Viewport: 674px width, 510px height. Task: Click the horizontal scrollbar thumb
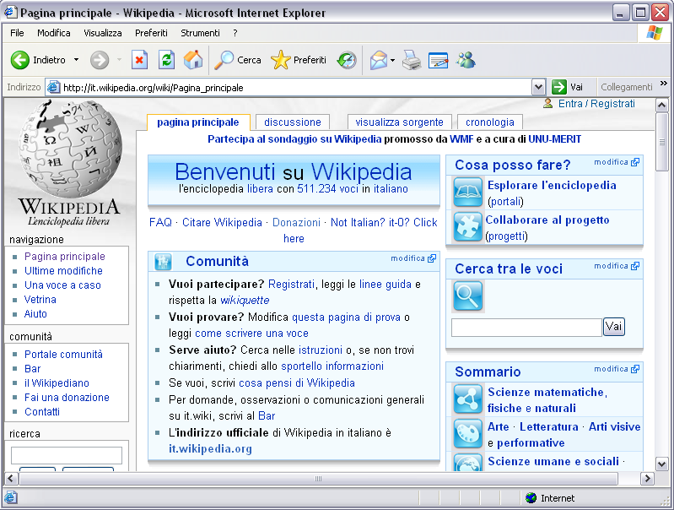pos(318,479)
